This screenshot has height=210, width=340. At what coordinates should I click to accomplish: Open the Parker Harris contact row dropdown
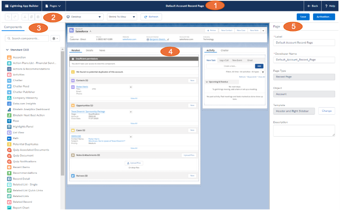click(x=131, y=87)
